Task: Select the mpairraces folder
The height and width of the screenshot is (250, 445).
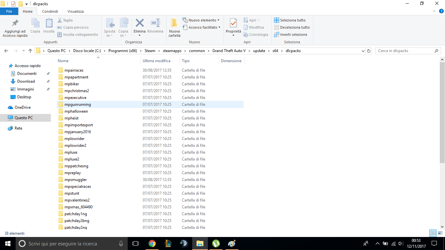Action: pyautogui.click(x=150, y=70)
